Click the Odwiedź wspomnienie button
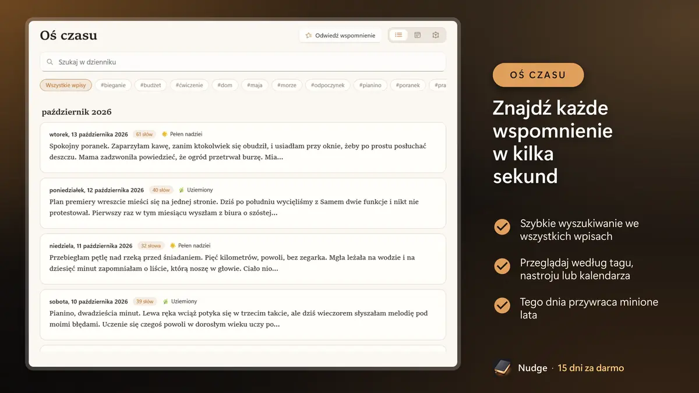 [340, 36]
